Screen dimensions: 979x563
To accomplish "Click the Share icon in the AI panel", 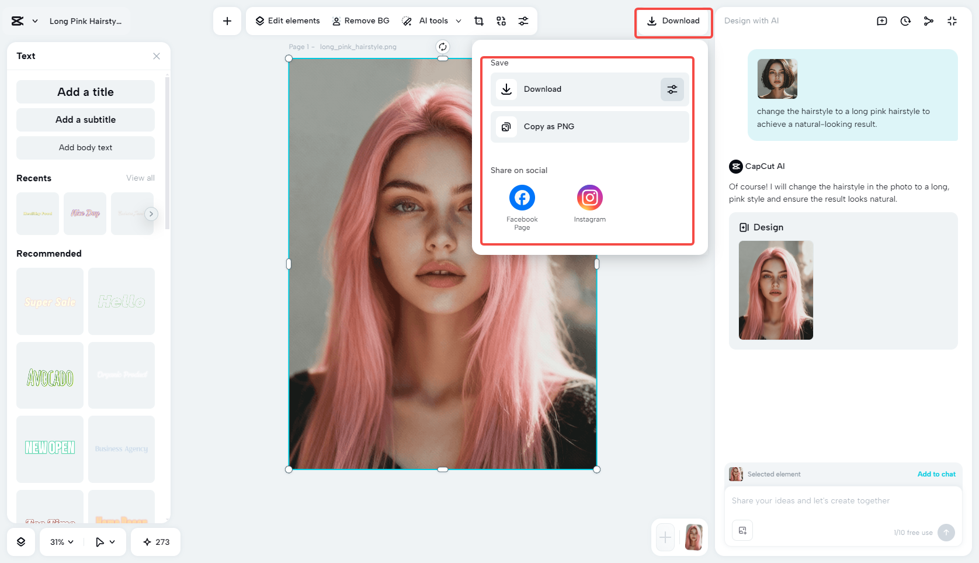I will pos(928,20).
